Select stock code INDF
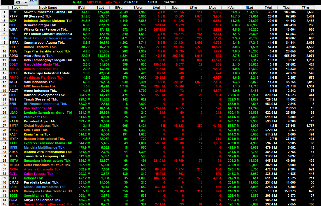The image size is (321, 206). click(13, 21)
